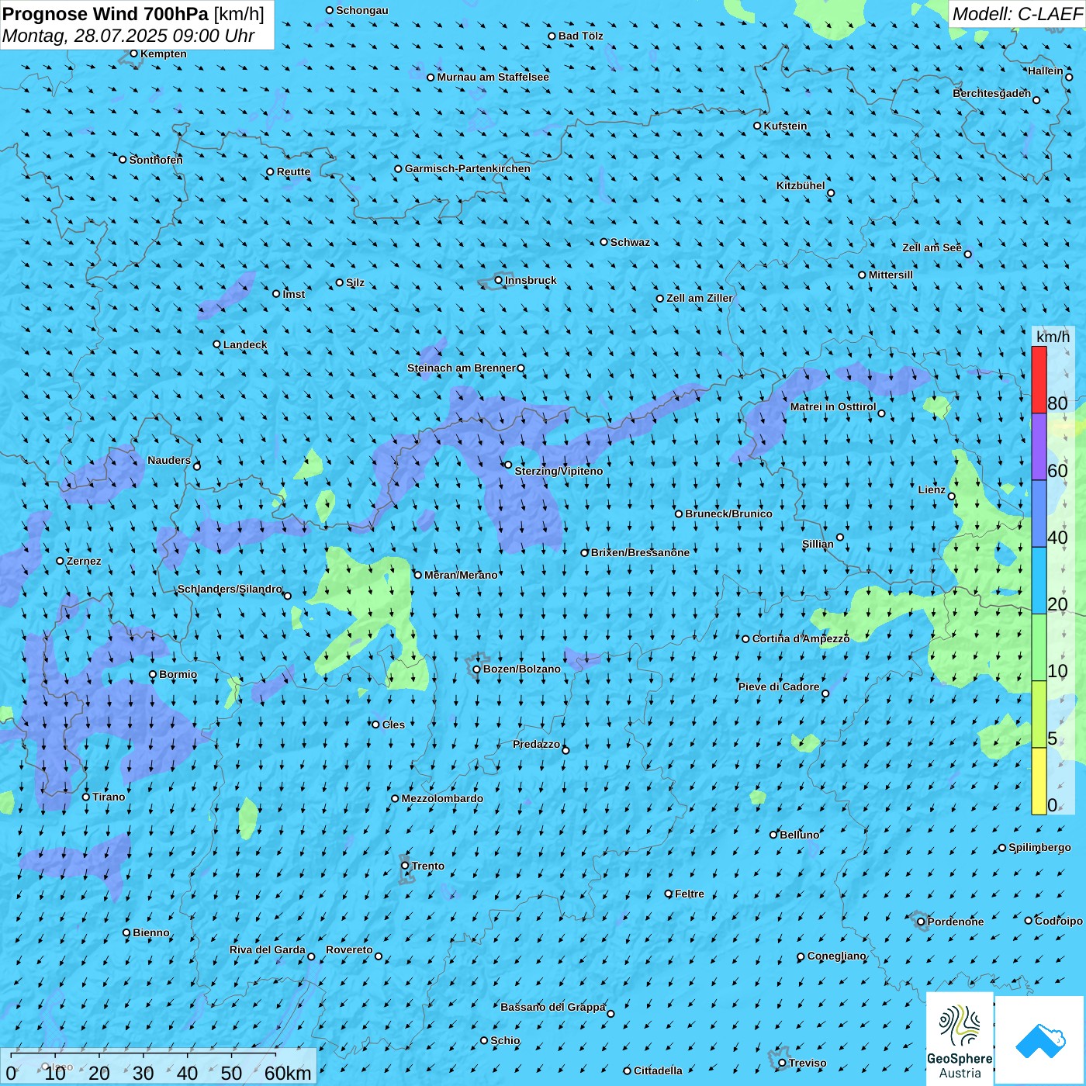Click the 'Bienno' label

coord(151,932)
